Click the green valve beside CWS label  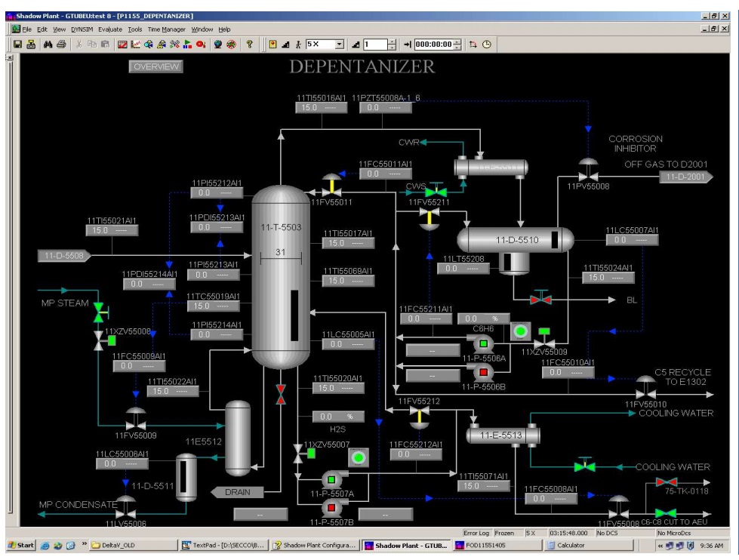pyautogui.click(x=436, y=190)
